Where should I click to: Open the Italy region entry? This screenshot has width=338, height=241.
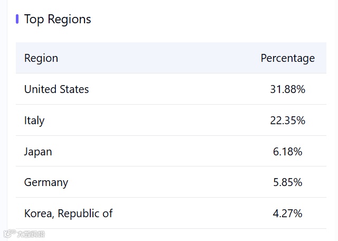point(34,121)
